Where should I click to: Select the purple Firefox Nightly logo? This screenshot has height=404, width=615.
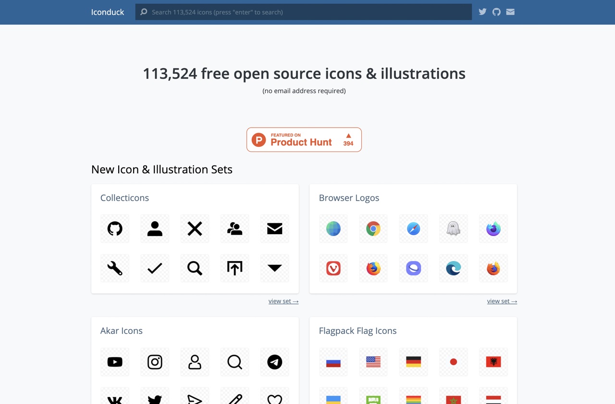(x=493, y=228)
